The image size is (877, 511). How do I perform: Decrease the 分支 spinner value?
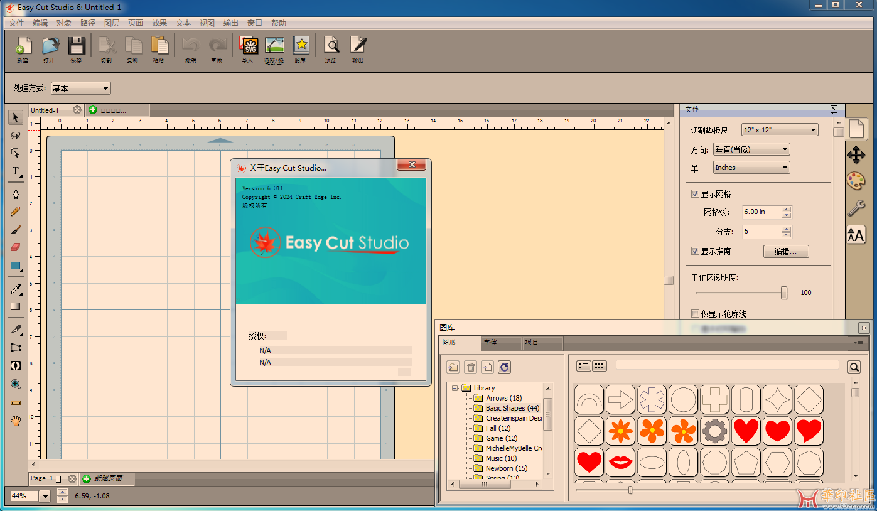[x=786, y=235]
